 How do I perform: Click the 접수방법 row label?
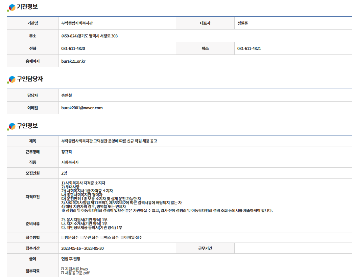(x=33, y=238)
